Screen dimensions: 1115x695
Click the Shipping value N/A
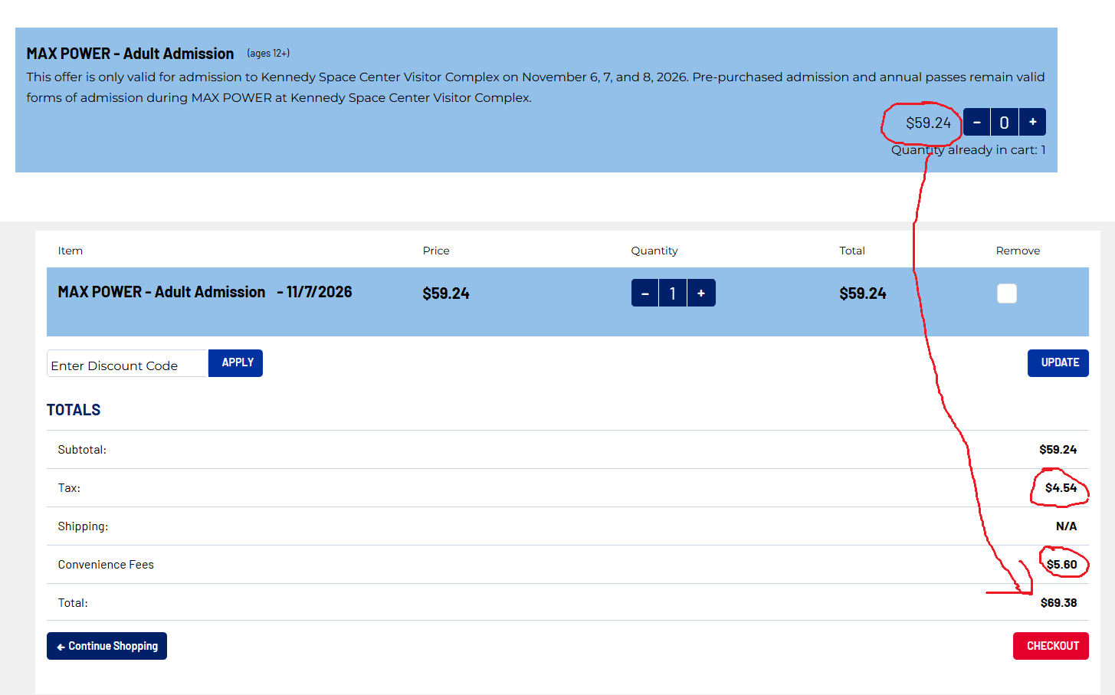point(1067,526)
